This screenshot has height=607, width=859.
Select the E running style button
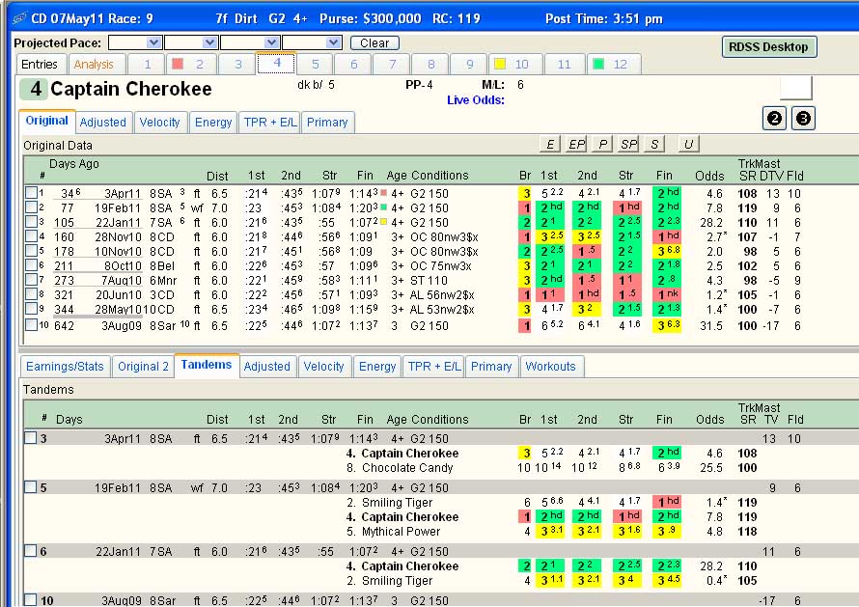[x=549, y=144]
